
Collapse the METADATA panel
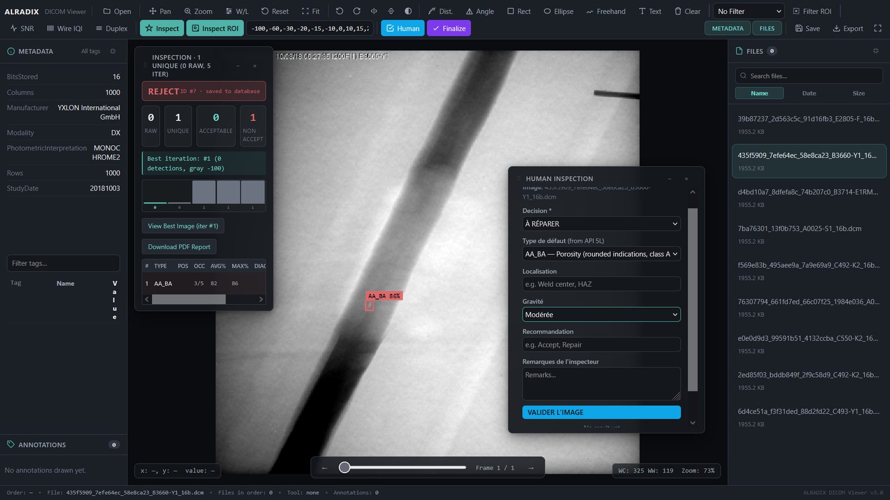[x=113, y=51]
